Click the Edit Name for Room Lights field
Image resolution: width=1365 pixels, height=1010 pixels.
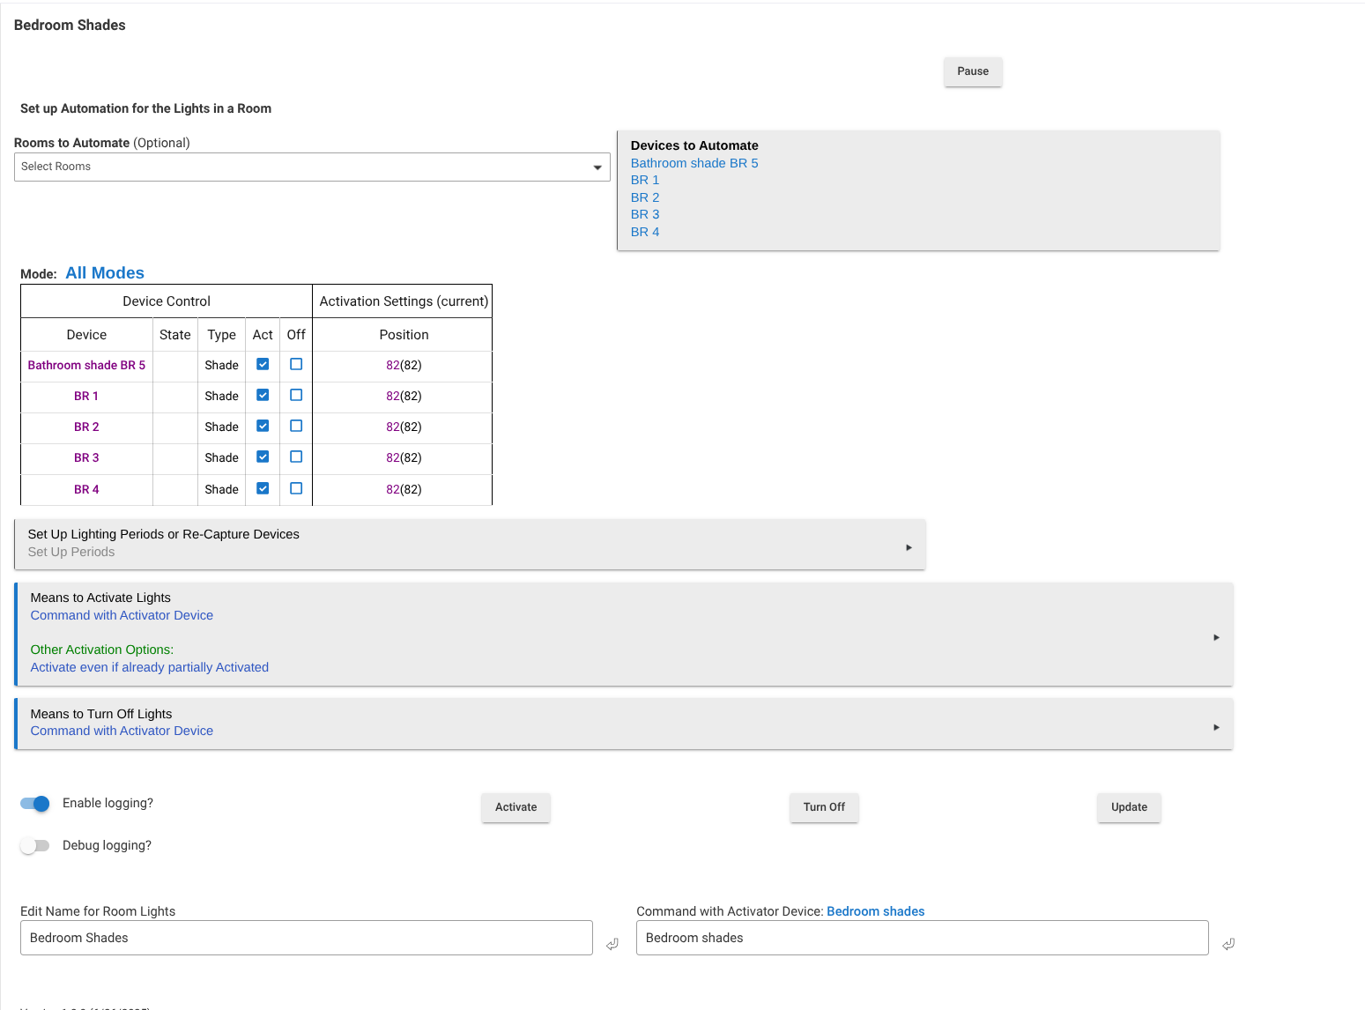[x=306, y=938]
